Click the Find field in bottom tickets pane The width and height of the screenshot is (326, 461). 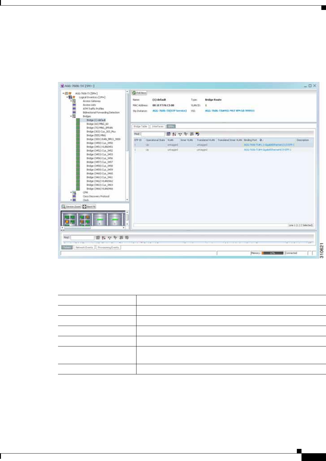pos(82,237)
